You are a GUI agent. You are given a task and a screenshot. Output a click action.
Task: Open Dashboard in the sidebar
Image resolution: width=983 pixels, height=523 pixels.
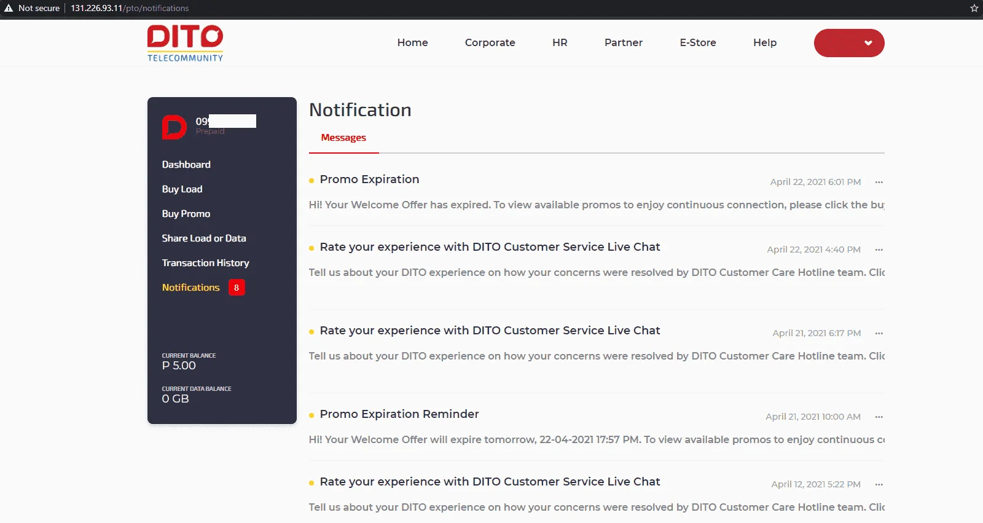coord(186,165)
